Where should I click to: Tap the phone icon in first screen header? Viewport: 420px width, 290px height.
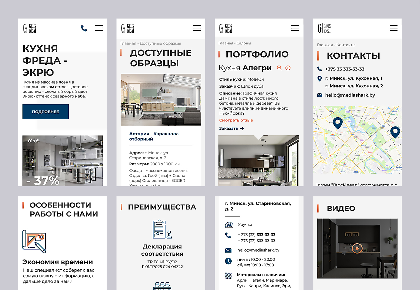tap(84, 28)
